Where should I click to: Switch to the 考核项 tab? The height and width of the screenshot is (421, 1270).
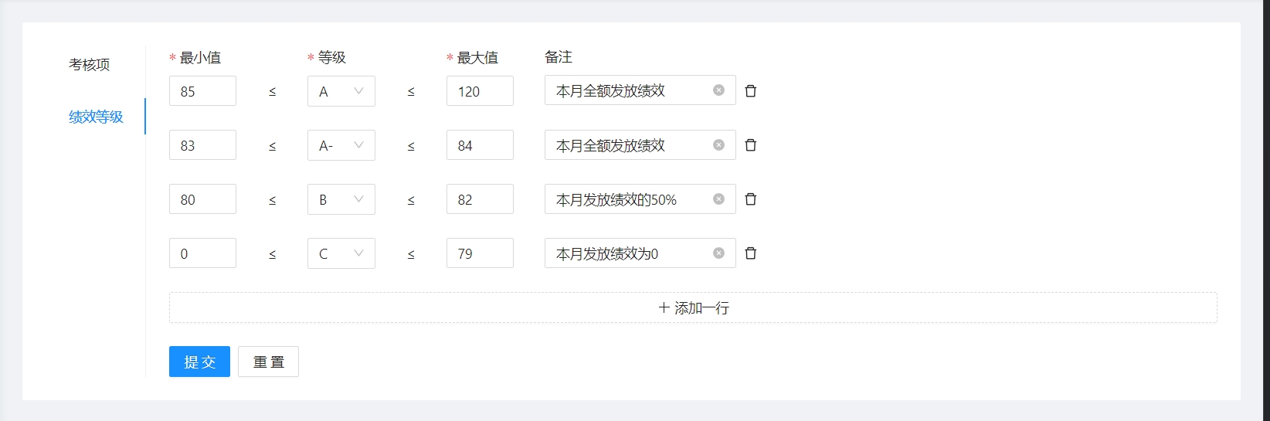pos(90,65)
